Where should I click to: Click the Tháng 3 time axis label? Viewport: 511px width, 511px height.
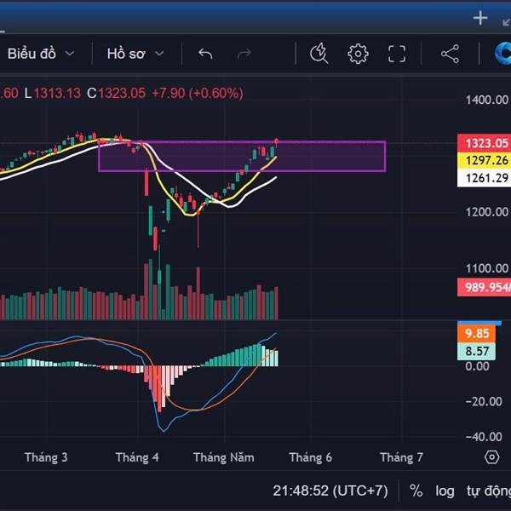point(46,457)
